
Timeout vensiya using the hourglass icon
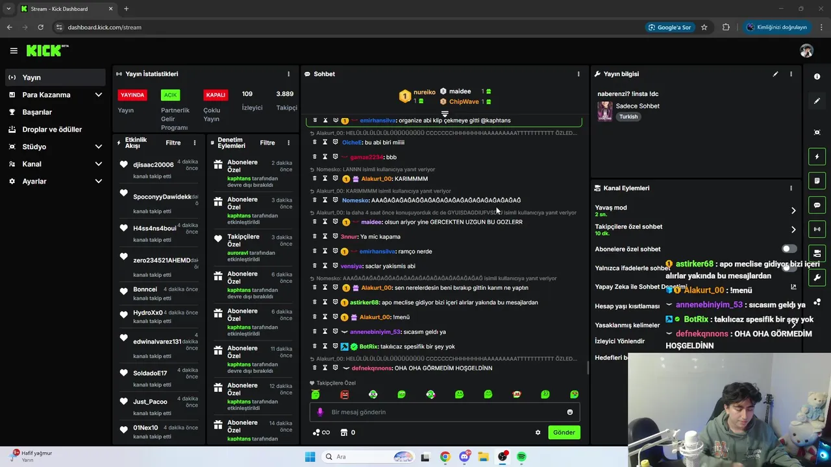[x=325, y=266]
